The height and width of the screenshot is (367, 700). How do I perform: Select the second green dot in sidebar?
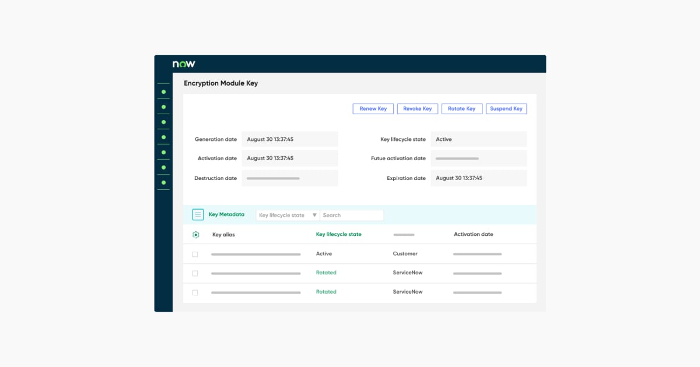tap(163, 107)
